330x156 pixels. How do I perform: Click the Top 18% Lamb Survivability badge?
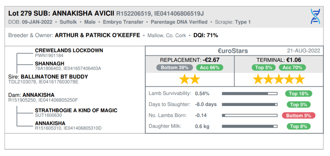click(x=298, y=94)
